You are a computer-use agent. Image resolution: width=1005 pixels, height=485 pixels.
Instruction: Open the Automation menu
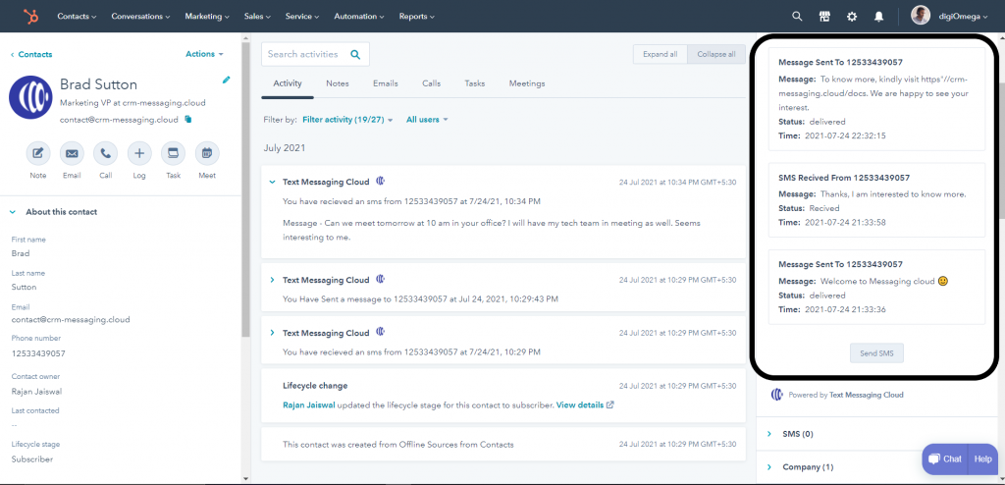coord(359,17)
